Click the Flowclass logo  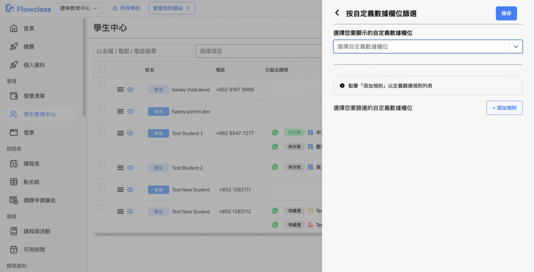[x=28, y=8]
